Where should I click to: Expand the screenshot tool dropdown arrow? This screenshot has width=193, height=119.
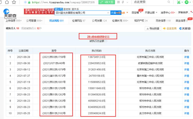point(182,2)
